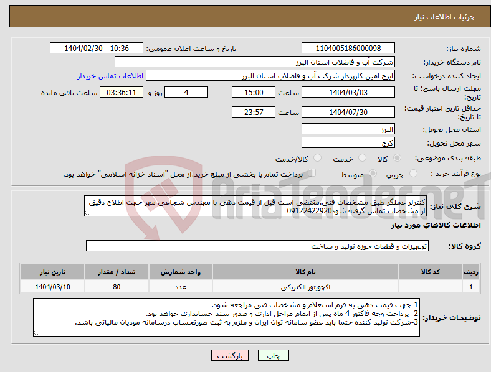Click the general description text area
Viewport: 491px width, 372px height.
pyautogui.click(x=255, y=206)
